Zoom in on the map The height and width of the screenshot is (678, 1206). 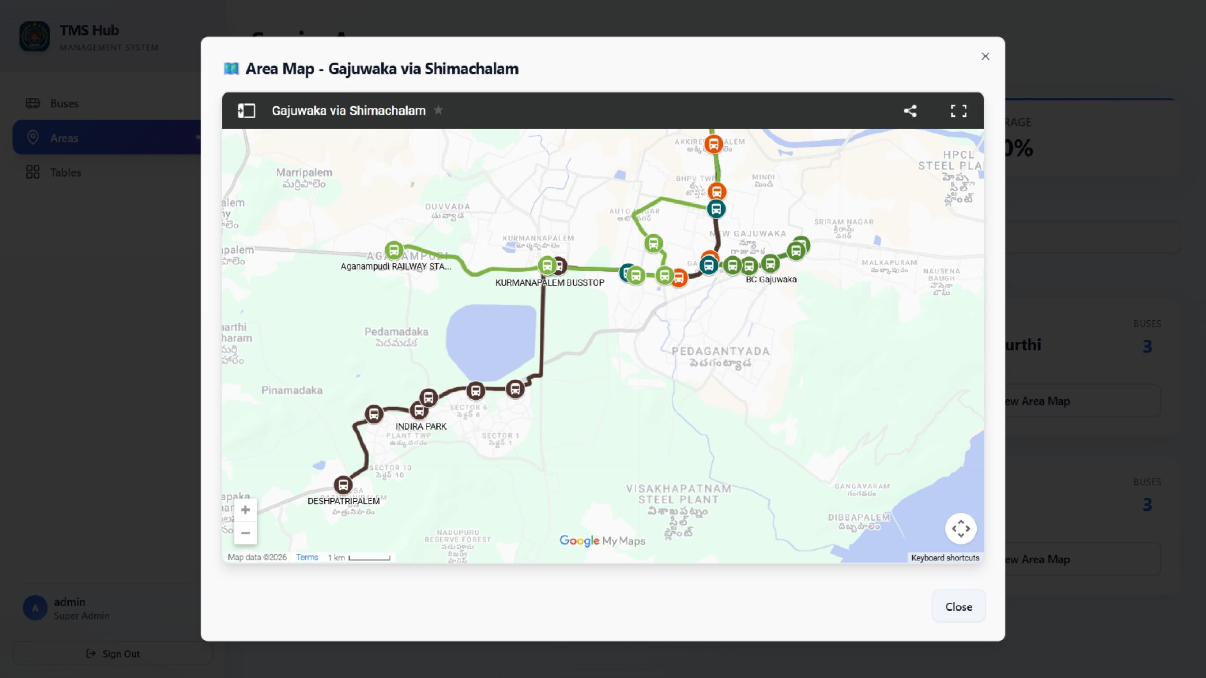tap(246, 510)
